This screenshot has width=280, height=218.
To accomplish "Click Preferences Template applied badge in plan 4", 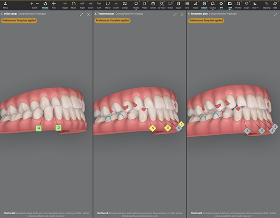I will tap(206, 20).
